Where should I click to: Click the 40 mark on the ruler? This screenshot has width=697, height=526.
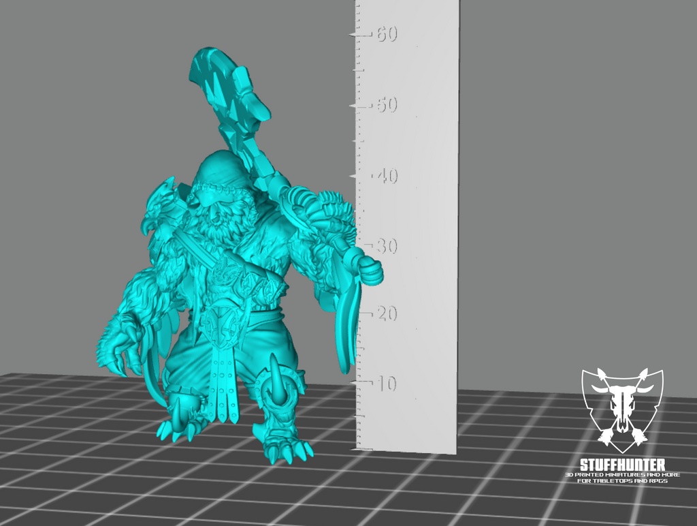tap(387, 176)
